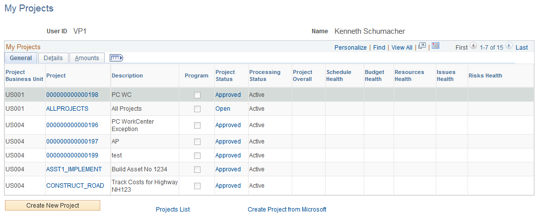This screenshot has width=541, height=218.
Task: Open the Projects List link
Action: [173, 210]
